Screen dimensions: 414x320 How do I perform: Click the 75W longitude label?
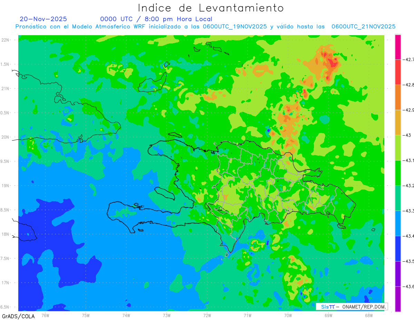click(x=86, y=315)
